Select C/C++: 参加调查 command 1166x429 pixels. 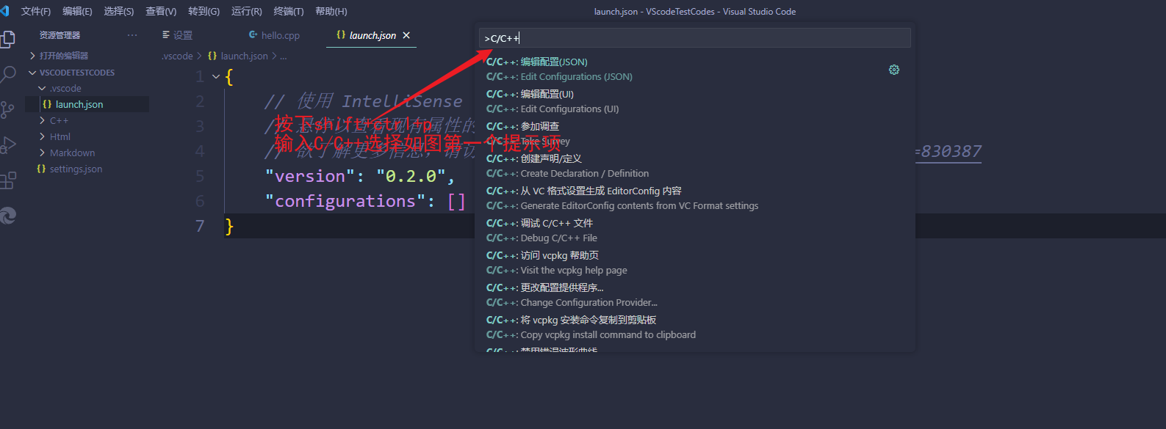(695, 133)
